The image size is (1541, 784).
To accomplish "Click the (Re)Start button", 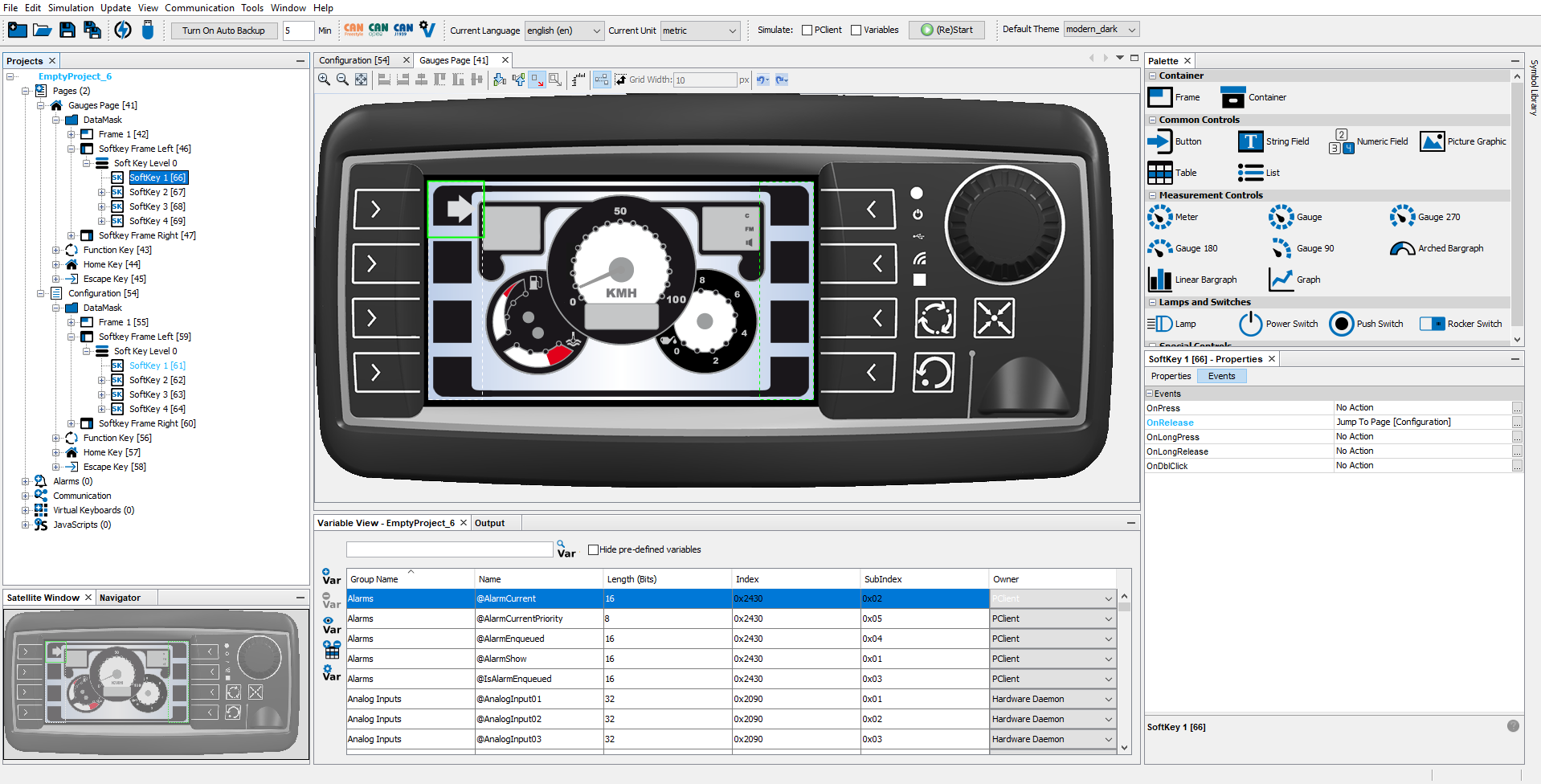I will pyautogui.click(x=946, y=31).
